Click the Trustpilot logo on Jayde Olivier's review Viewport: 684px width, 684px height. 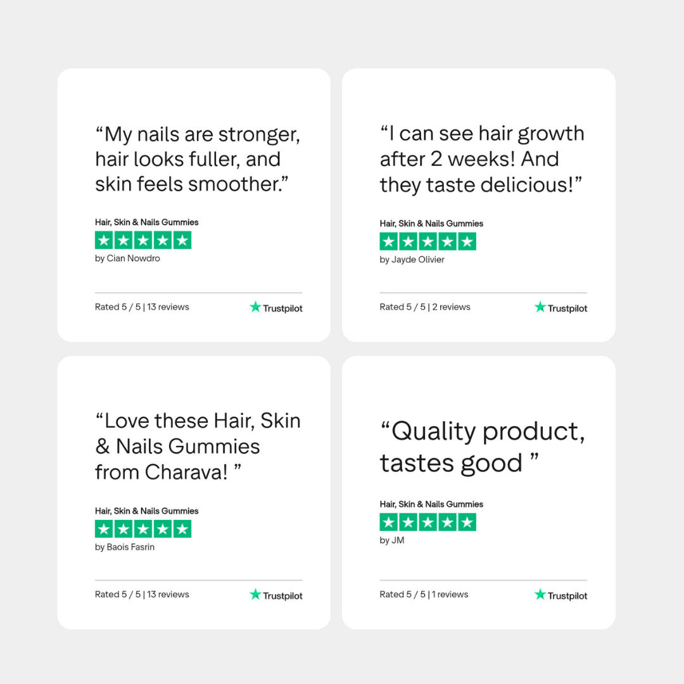[560, 308]
